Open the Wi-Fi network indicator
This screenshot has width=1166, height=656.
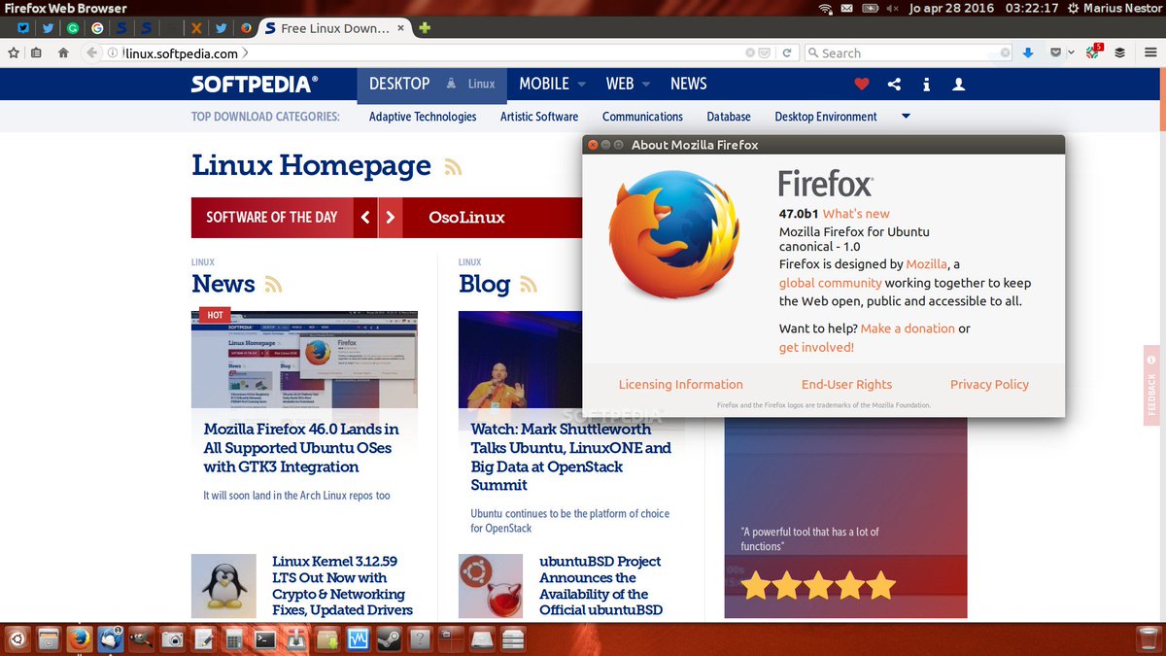pos(825,8)
